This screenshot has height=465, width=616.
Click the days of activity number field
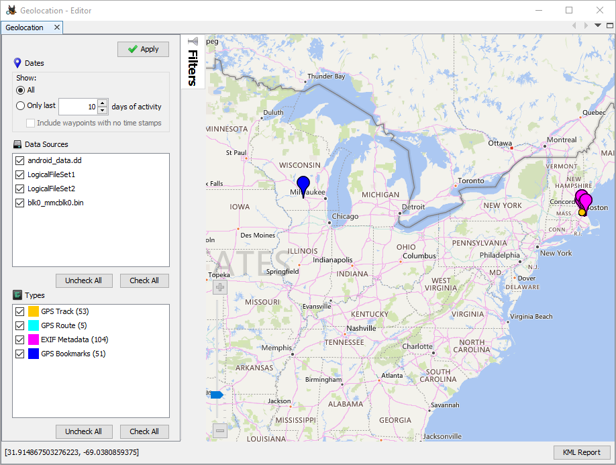click(78, 107)
